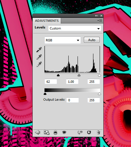Close the Adjustments panel
The image size is (131, 147).
(101, 16)
